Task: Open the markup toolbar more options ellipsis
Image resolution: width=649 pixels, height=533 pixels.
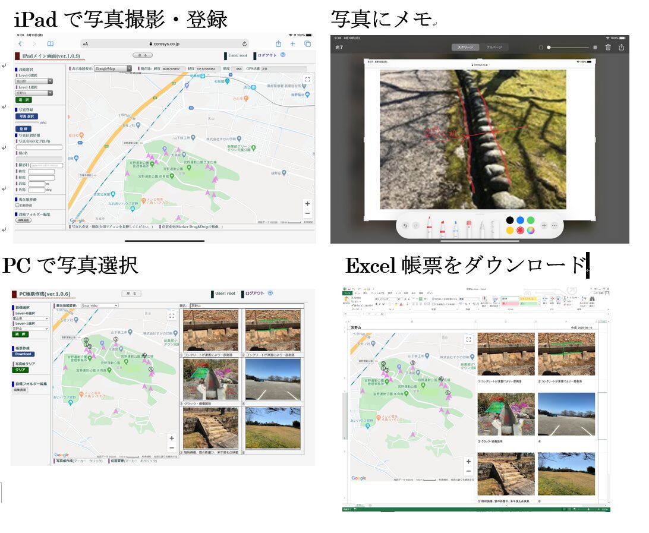Action: pos(555,226)
